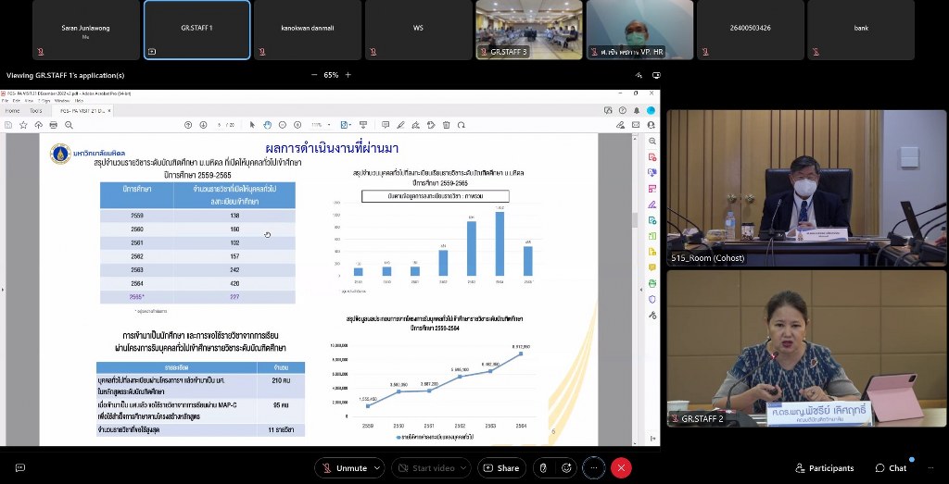The image size is (949, 484).
Task: Open the more options ellipsis button
Action: coord(594,467)
